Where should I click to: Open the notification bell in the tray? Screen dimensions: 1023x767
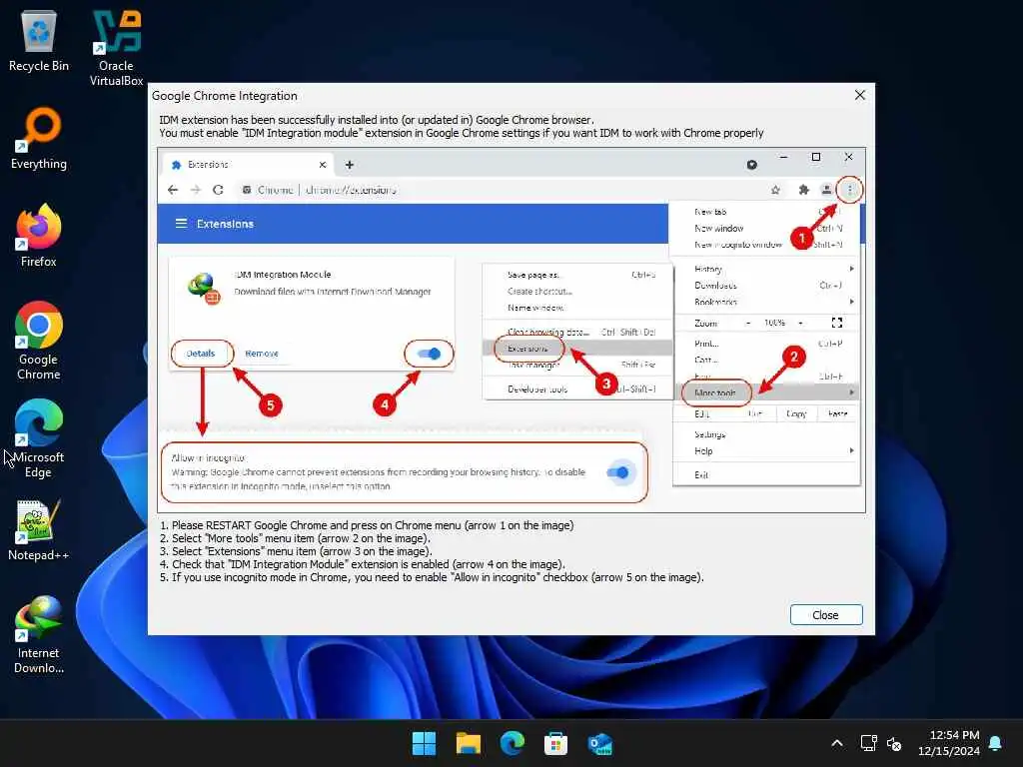tap(996, 743)
